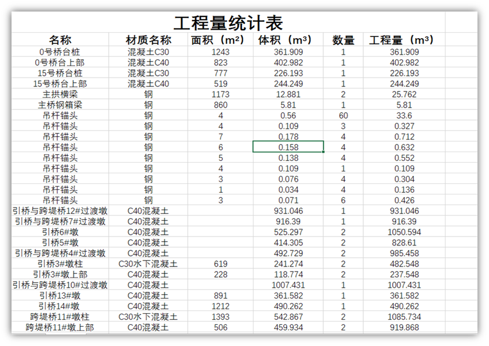The width and height of the screenshot is (489, 346).
Task: Select the cell 0.327
Action: [404, 126]
